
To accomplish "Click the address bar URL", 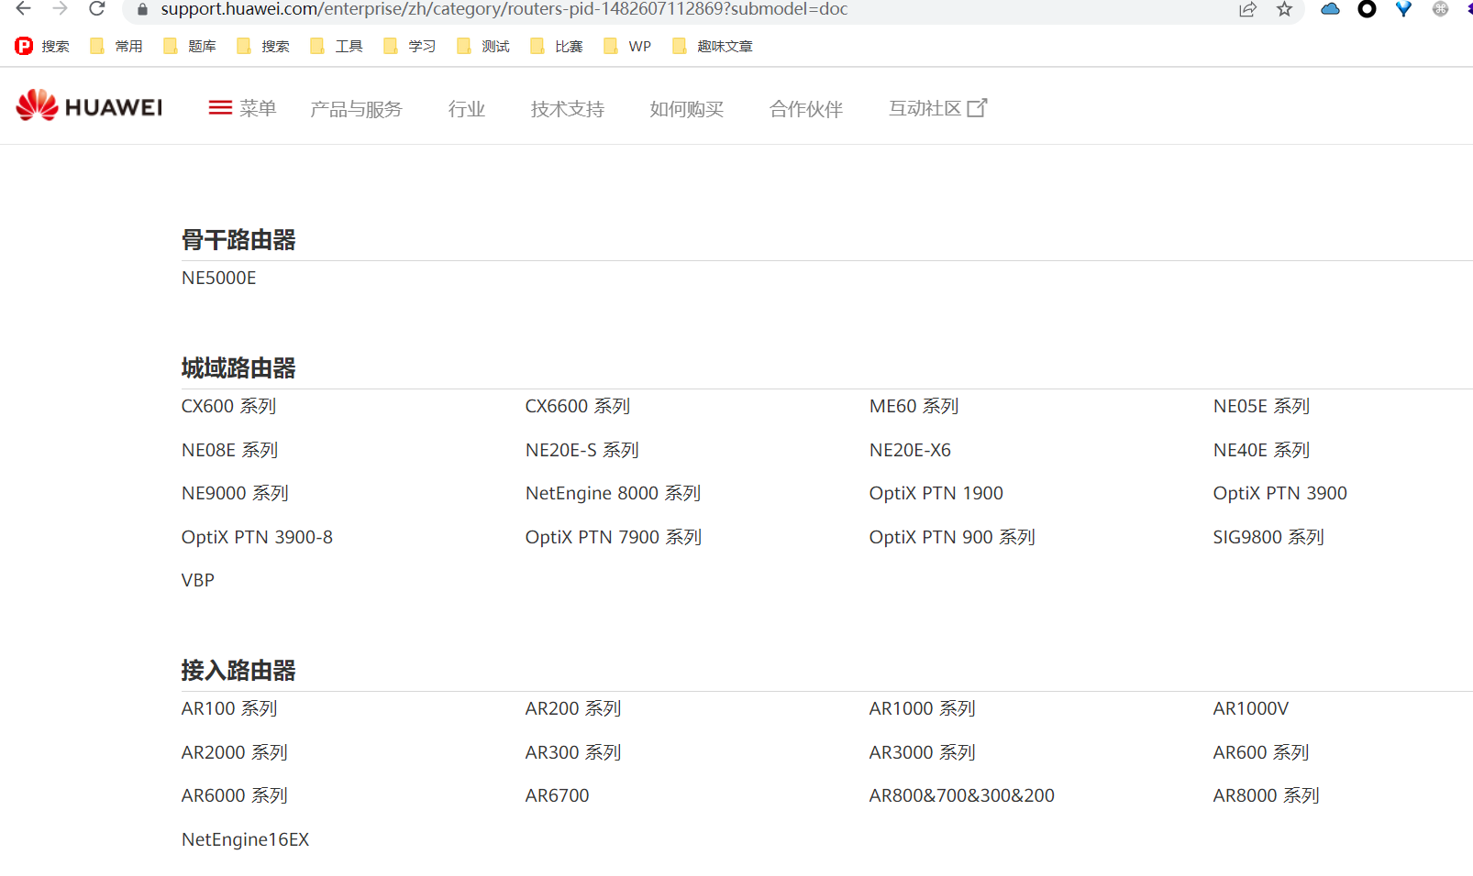I will [x=504, y=9].
